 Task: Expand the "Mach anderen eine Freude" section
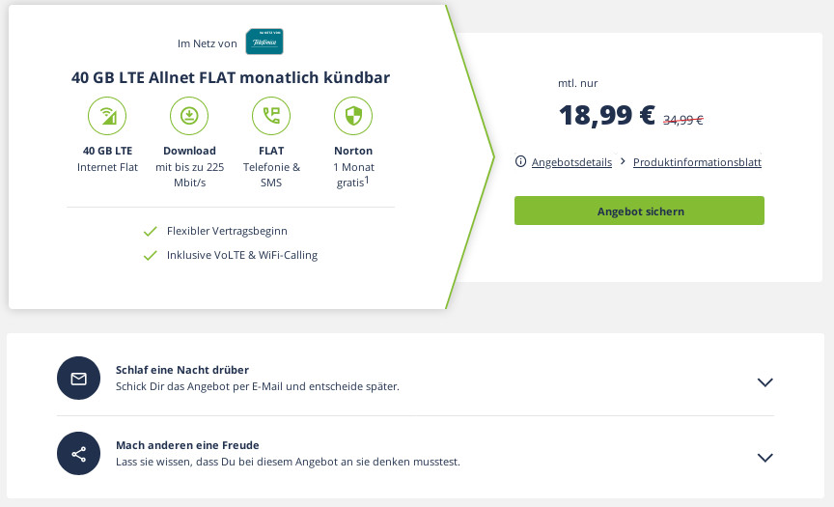tap(765, 458)
